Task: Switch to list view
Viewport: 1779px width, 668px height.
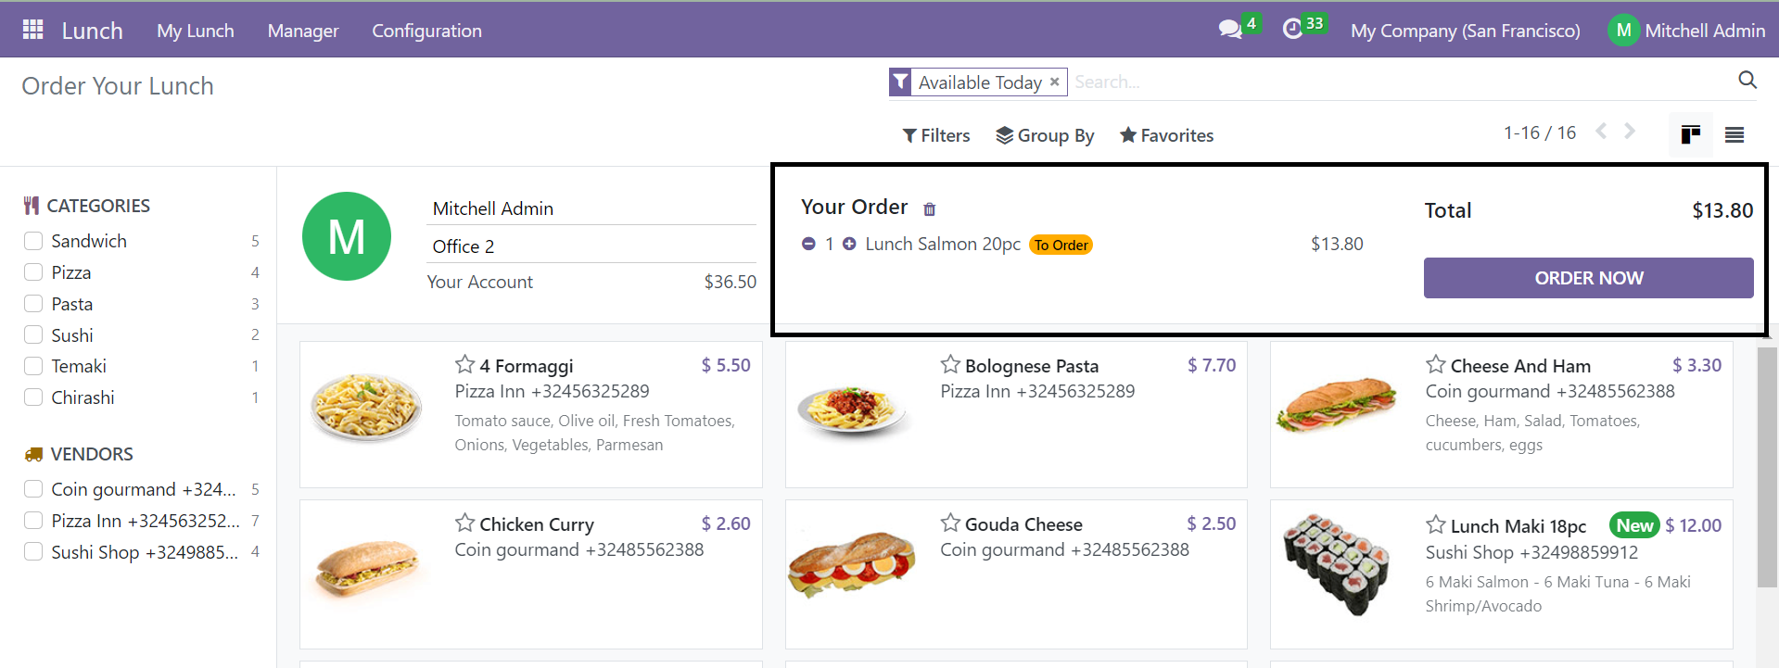Action: pos(1735,135)
